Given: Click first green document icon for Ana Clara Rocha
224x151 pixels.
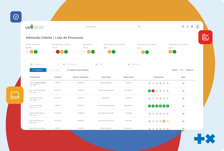Looking at the screenshot, I should point(149,91).
